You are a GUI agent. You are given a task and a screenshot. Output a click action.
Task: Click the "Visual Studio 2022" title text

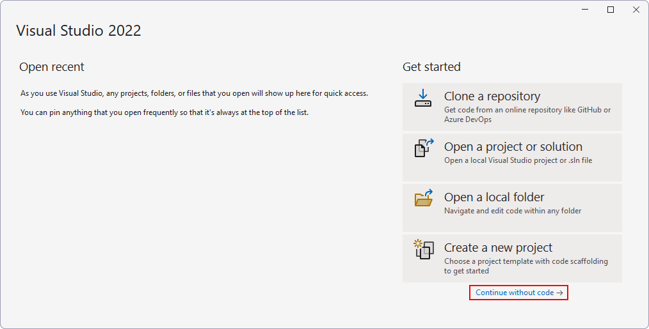point(79,31)
